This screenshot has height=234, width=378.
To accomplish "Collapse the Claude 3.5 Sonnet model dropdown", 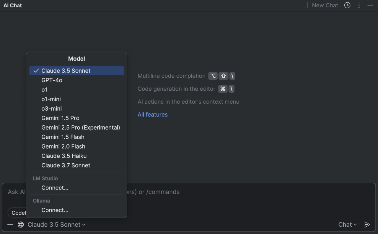I will [56, 225].
